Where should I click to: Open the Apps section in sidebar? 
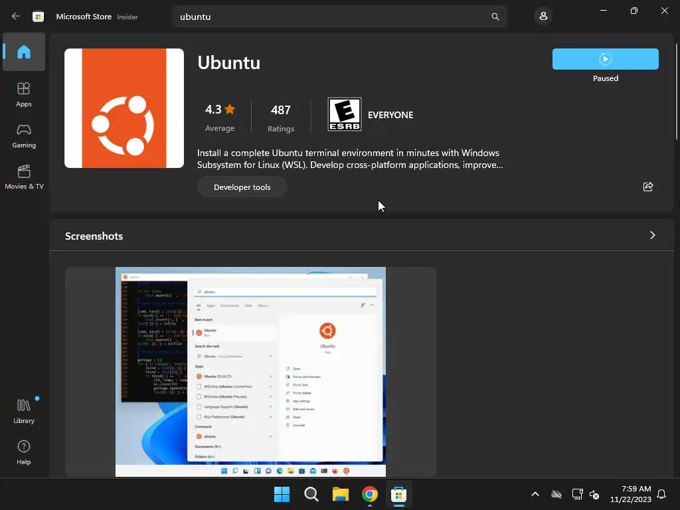coord(24,94)
